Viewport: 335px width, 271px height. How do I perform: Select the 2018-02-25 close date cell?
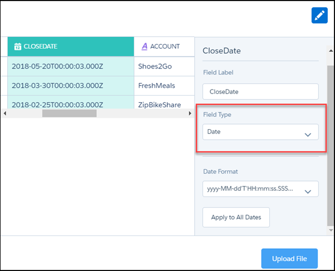70,104
